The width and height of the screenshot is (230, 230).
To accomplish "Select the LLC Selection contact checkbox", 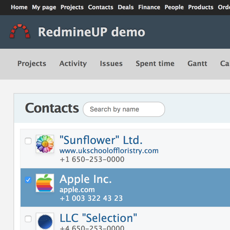I will 28,219.
